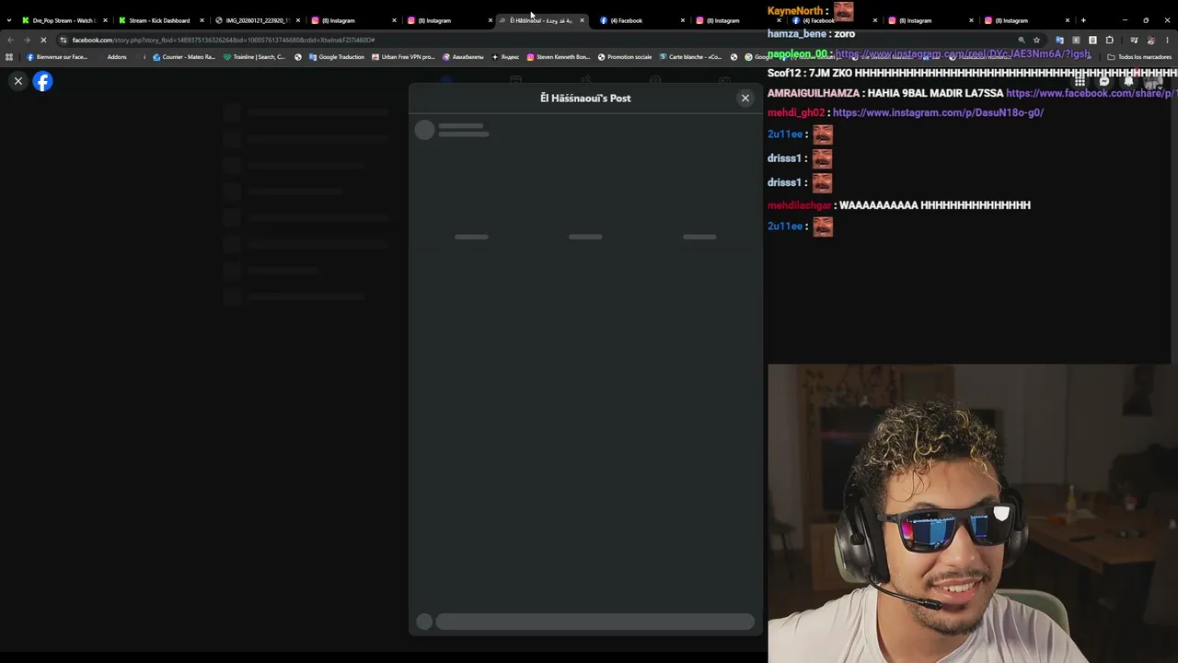Open the Extensions puzzle-piece menu

(1109, 40)
